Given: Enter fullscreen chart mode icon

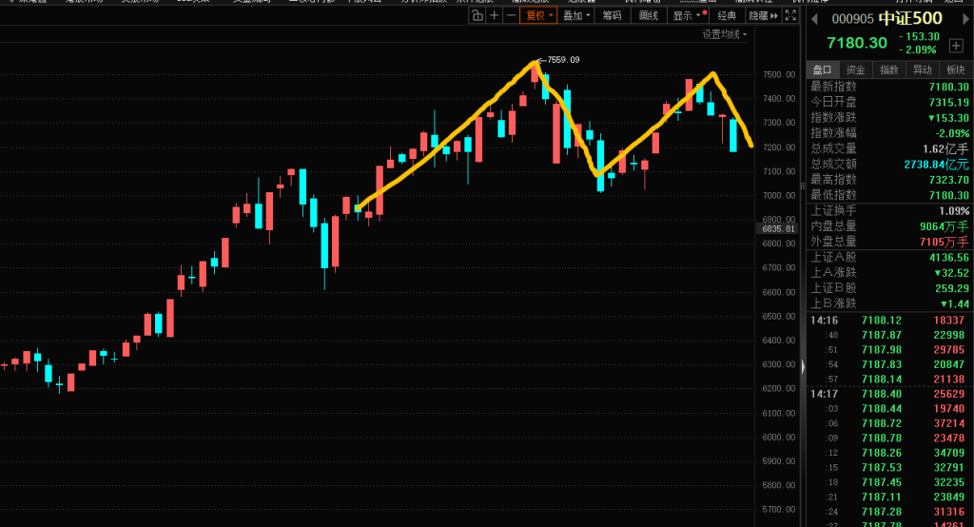Looking at the screenshot, I should point(791,15).
